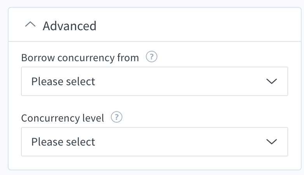Click the 'Concurrency level' field label
304x175 pixels.
tap(63, 118)
